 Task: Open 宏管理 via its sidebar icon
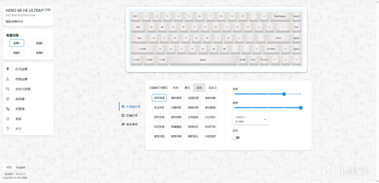click(x=8, y=109)
